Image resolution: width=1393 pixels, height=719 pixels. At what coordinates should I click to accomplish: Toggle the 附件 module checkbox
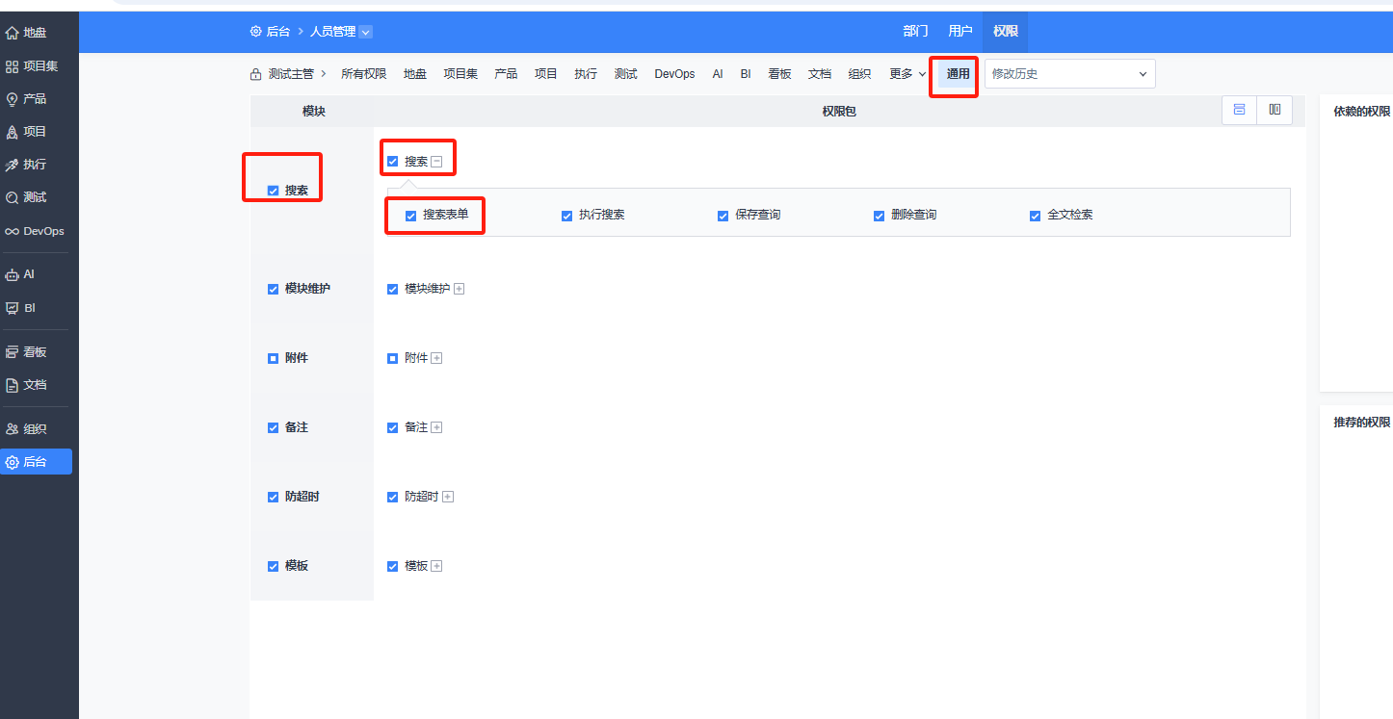click(273, 358)
